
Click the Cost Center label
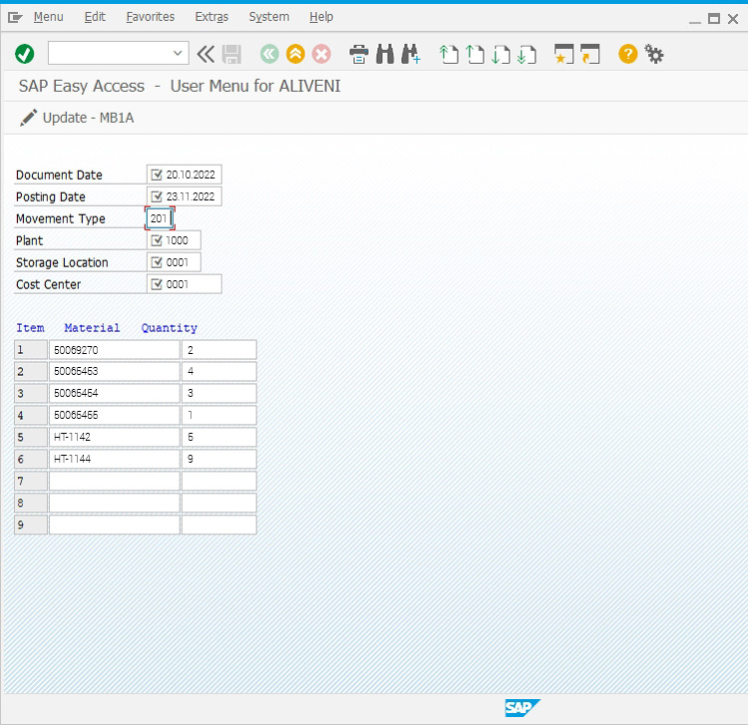tap(49, 284)
